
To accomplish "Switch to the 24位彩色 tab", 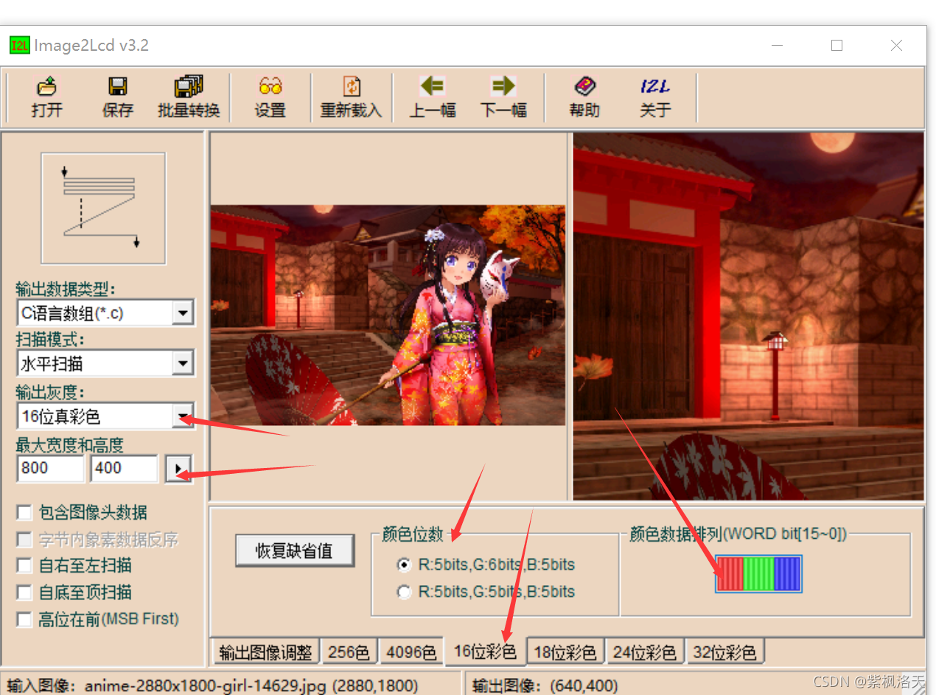I will (x=645, y=652).
